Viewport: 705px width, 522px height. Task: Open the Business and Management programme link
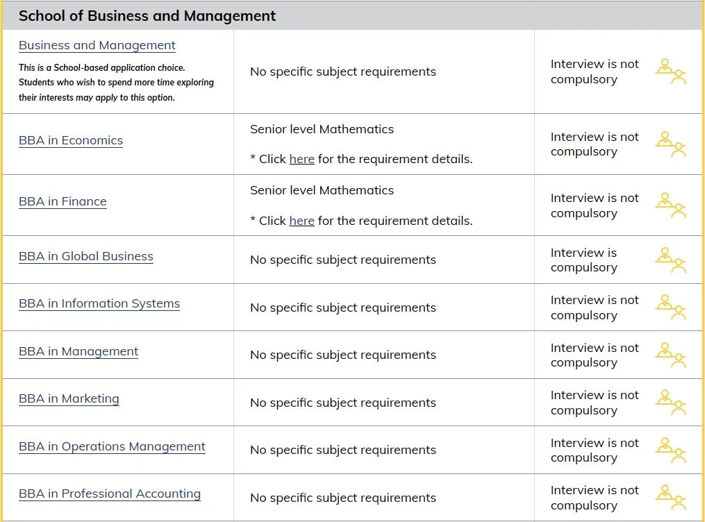click(x=97, y=45)
